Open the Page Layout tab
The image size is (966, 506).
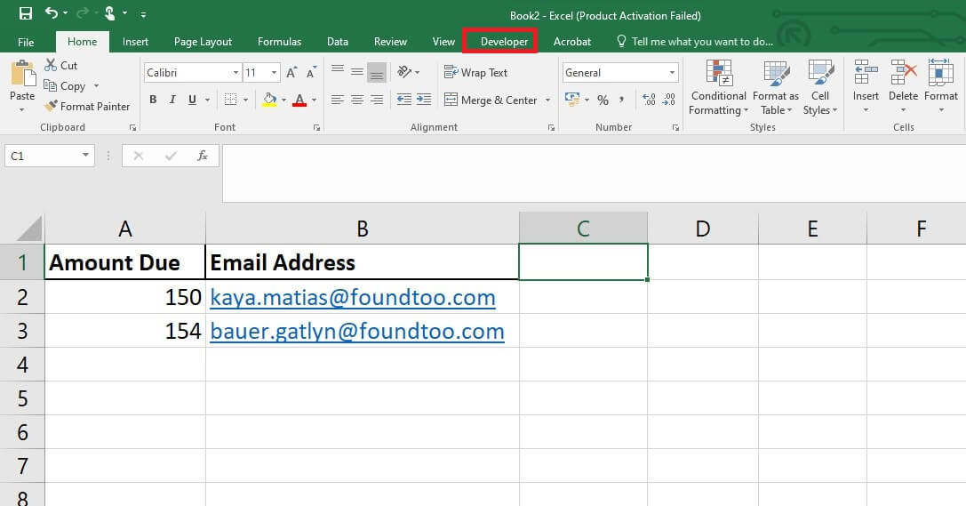click(x=203, y=42)
